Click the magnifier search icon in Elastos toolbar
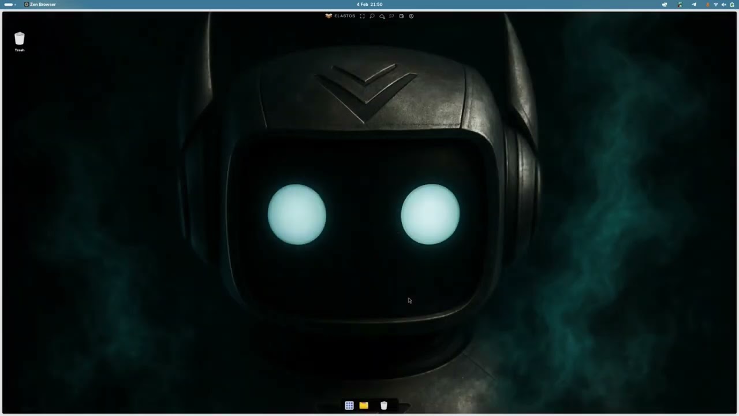The width and height of the screenshot is (739, 416). [372, 16]
